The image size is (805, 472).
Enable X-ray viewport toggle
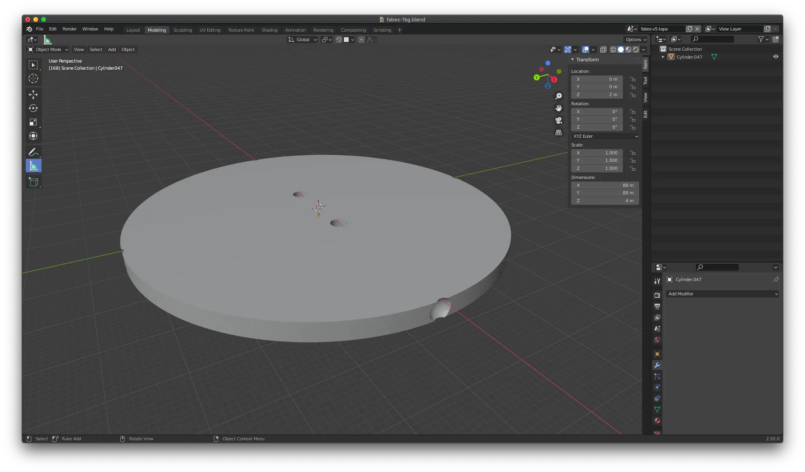(x=603, y=49)
